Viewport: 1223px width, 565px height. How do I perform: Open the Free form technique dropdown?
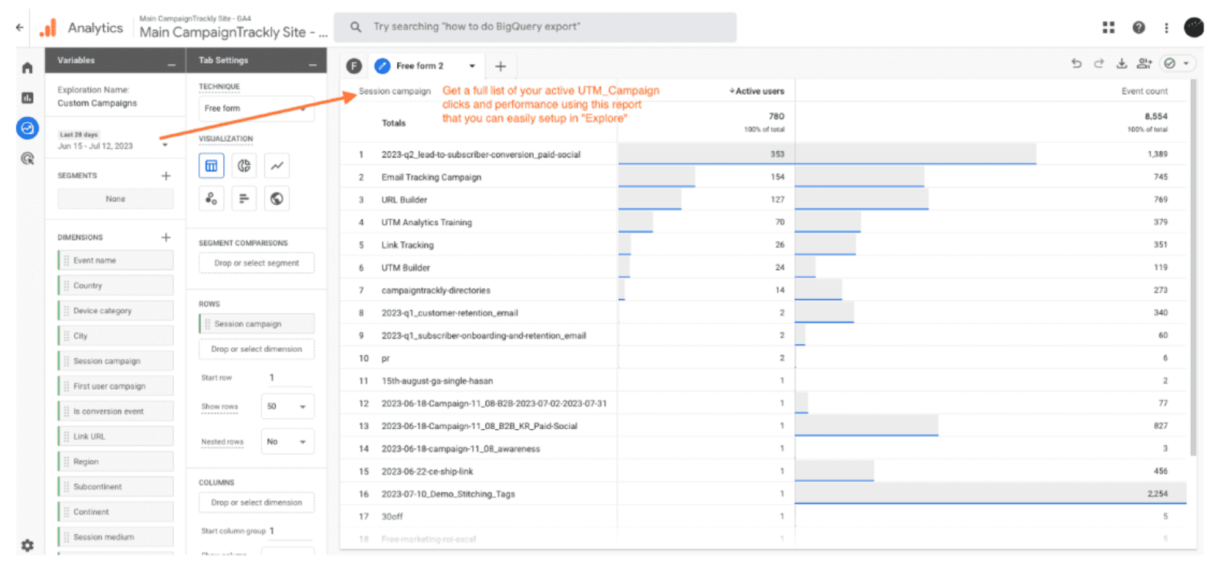pyautogui.click(x=256, y=108)
